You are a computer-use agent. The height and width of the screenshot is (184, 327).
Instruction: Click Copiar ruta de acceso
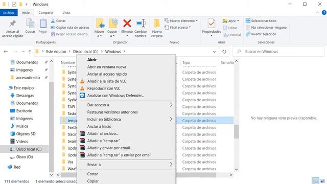[x=70, y=27]
